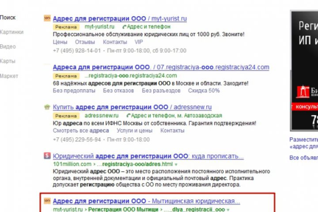Open 'Адрес для регистрации ООО / myt-yurist.ru' ad
Viewport: 318px width, 212px height.
pyautogui.click(x=120, y=19)
